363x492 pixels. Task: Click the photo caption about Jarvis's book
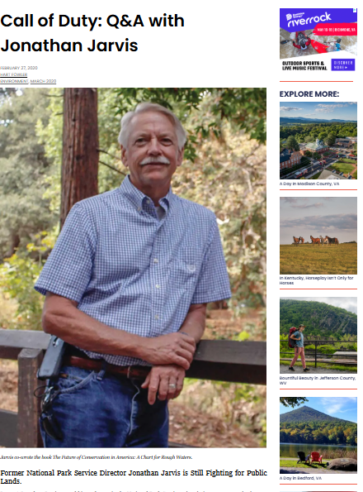pyautogui.click(x=96, y=457)
